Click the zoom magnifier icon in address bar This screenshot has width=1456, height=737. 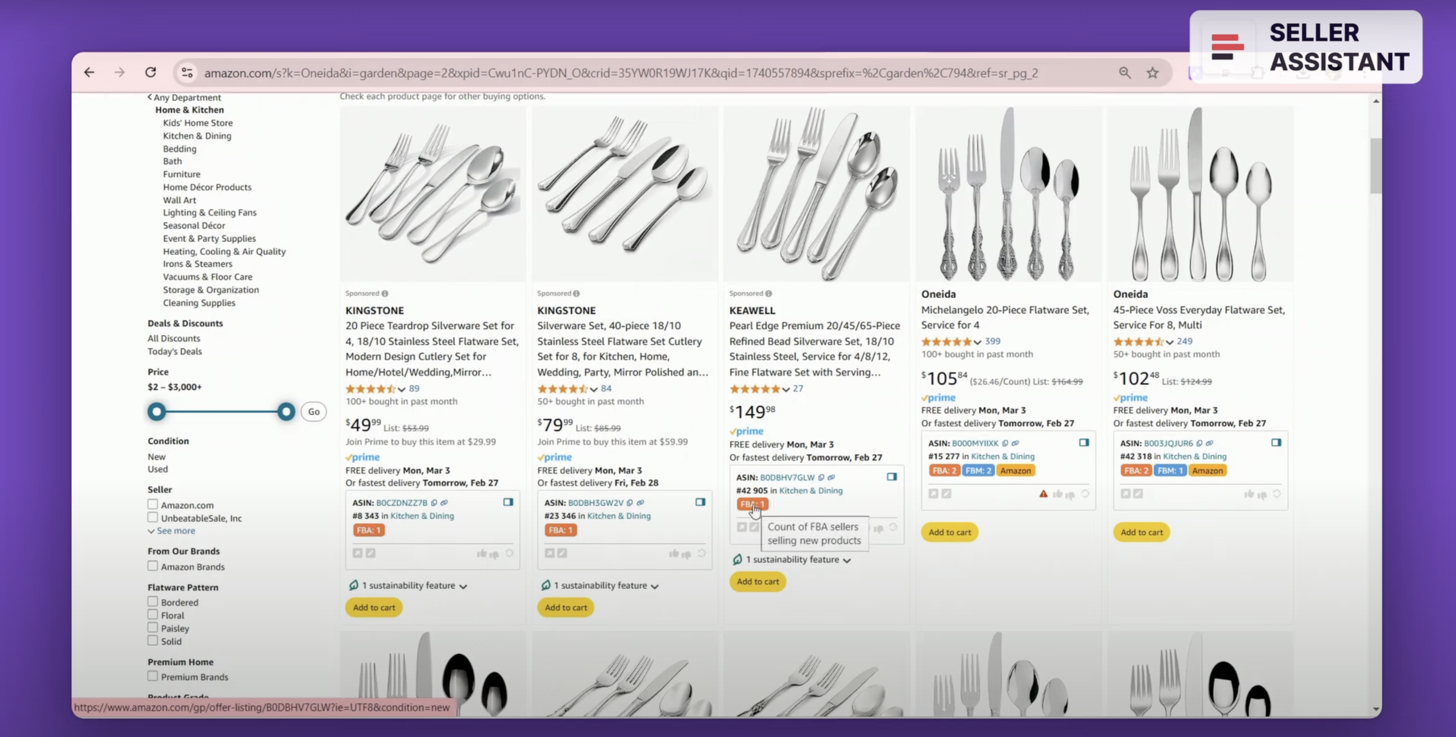1125,73
